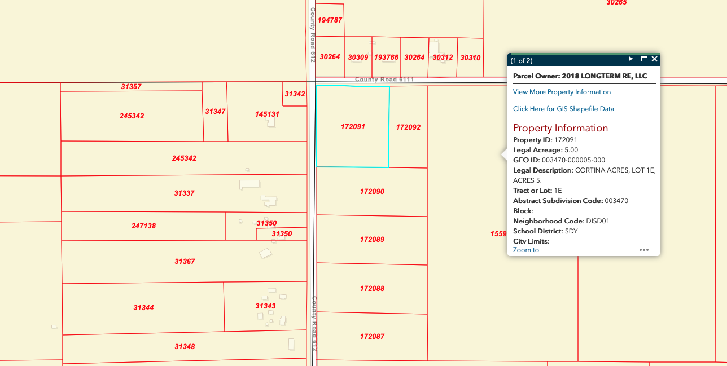Select small parcel 31342

point(295,94)
